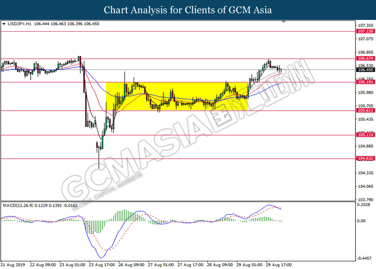376x269 pixels.
Task: Click the 107.350 price axis value
Action: point(365,25)
